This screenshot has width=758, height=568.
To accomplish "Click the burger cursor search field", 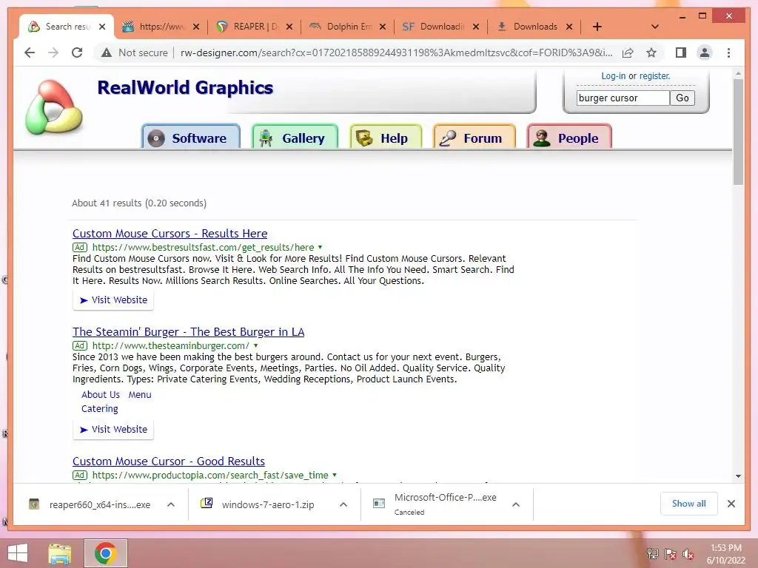I will click(623, 98).
